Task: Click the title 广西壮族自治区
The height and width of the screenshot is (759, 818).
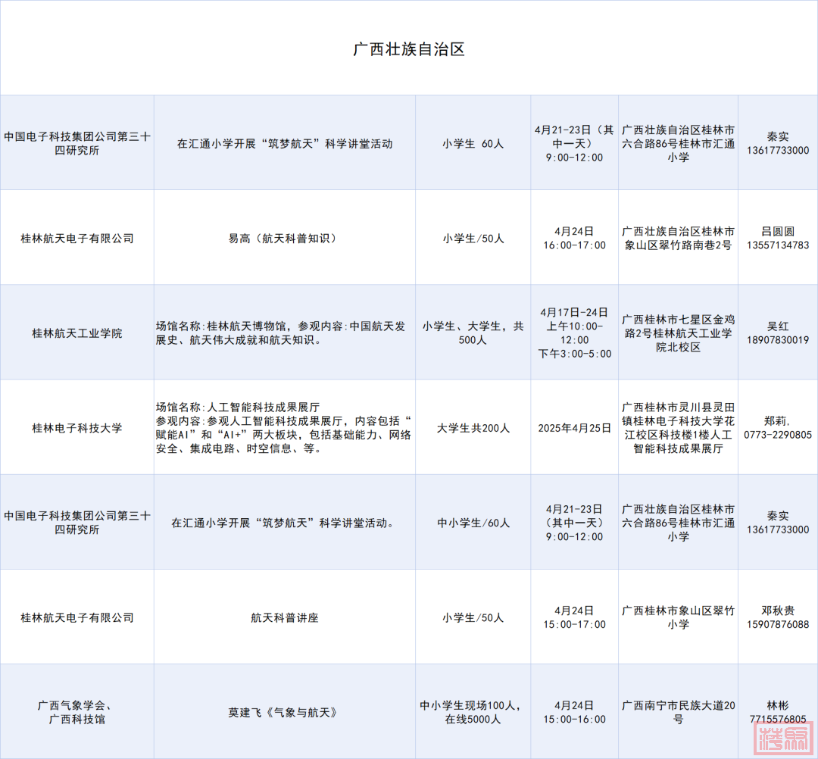Action: click(x=409, y=49)
